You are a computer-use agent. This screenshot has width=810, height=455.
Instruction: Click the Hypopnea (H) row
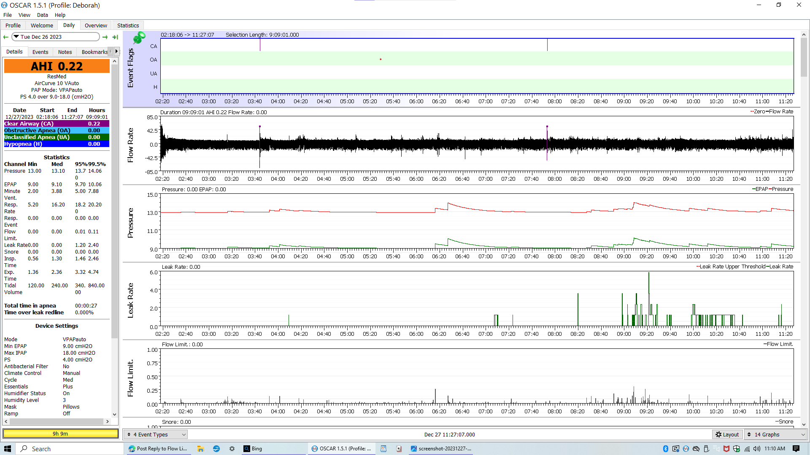[57, 144]
